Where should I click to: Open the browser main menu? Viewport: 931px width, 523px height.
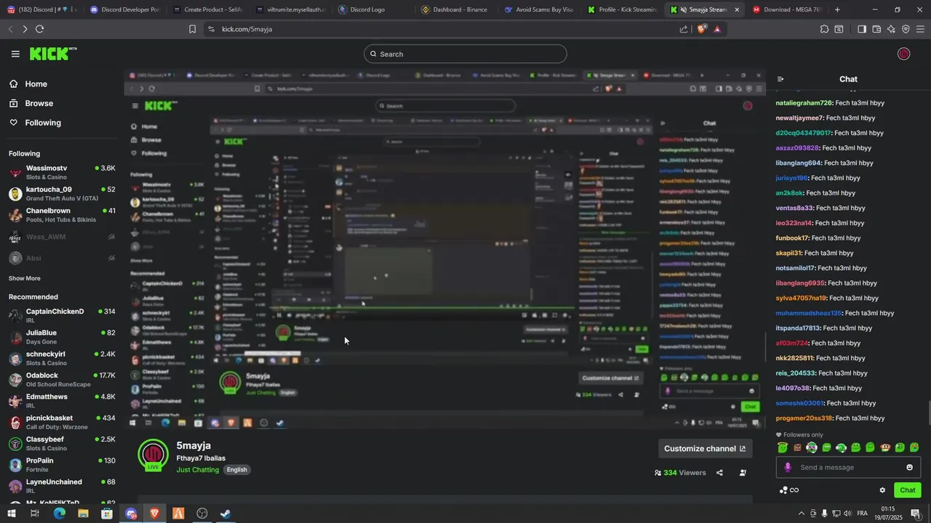pos(921,29)
